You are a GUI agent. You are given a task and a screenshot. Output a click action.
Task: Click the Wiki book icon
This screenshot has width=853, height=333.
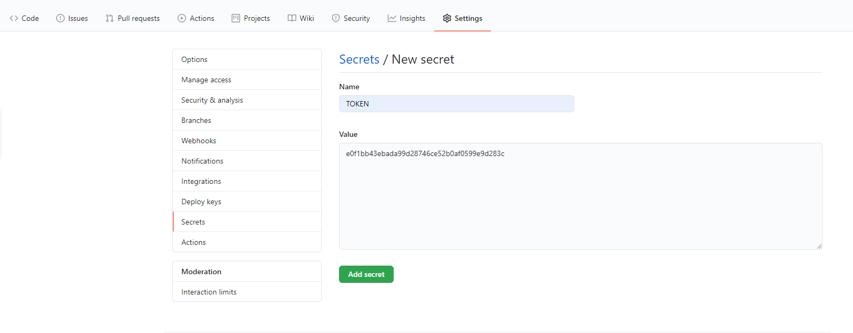coord(292,18)
